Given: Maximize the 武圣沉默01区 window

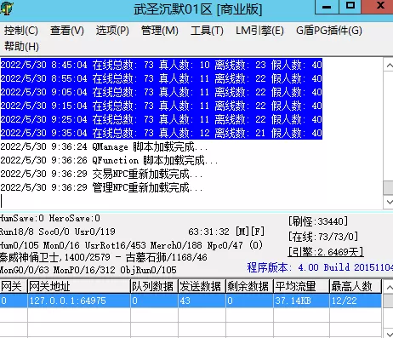Looking at the screenshot, I should click(x=350, y=7).
